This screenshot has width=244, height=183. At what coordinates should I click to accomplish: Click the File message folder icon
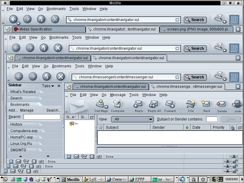pyautogui.click(x=191, y=104)
